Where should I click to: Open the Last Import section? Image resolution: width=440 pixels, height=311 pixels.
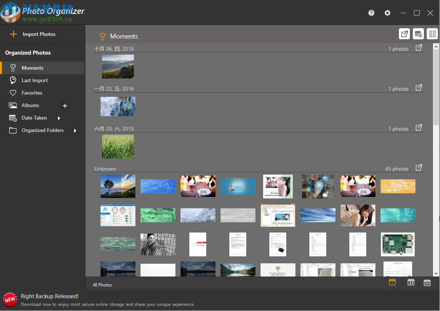(35, 80)
